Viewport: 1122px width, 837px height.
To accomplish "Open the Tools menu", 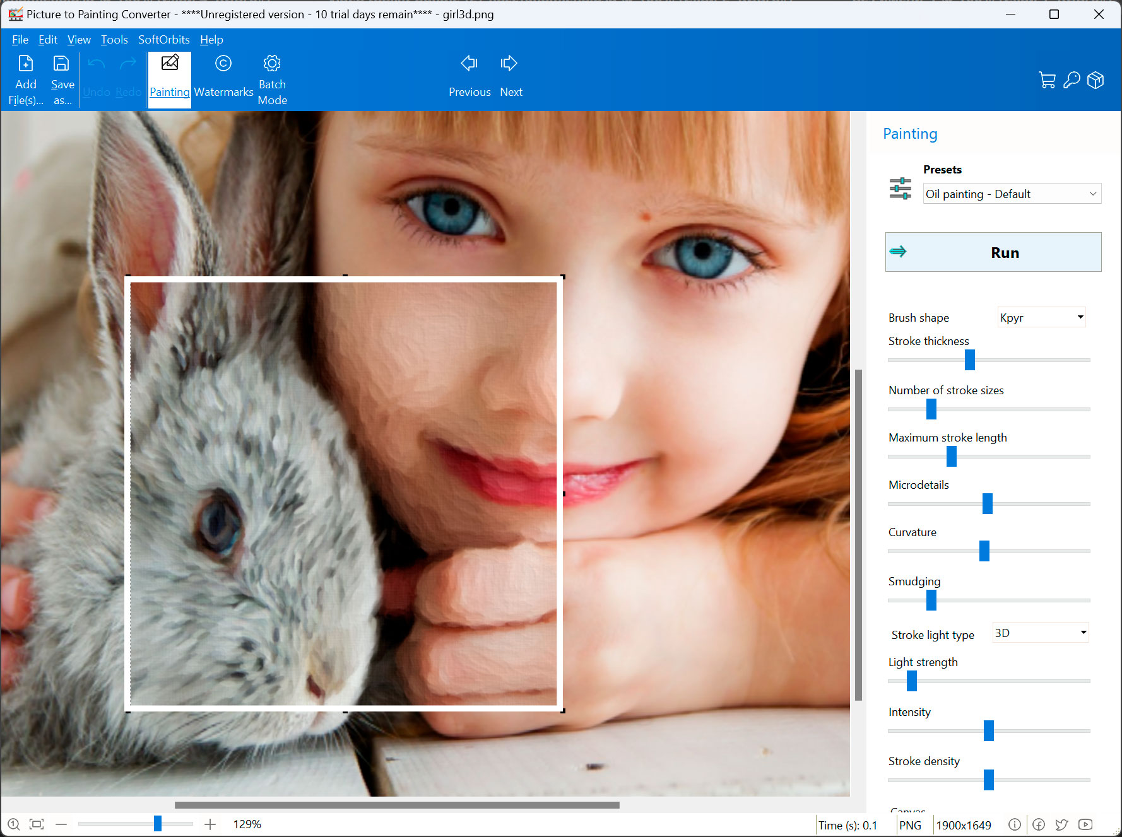I will [x=114, y=39].
